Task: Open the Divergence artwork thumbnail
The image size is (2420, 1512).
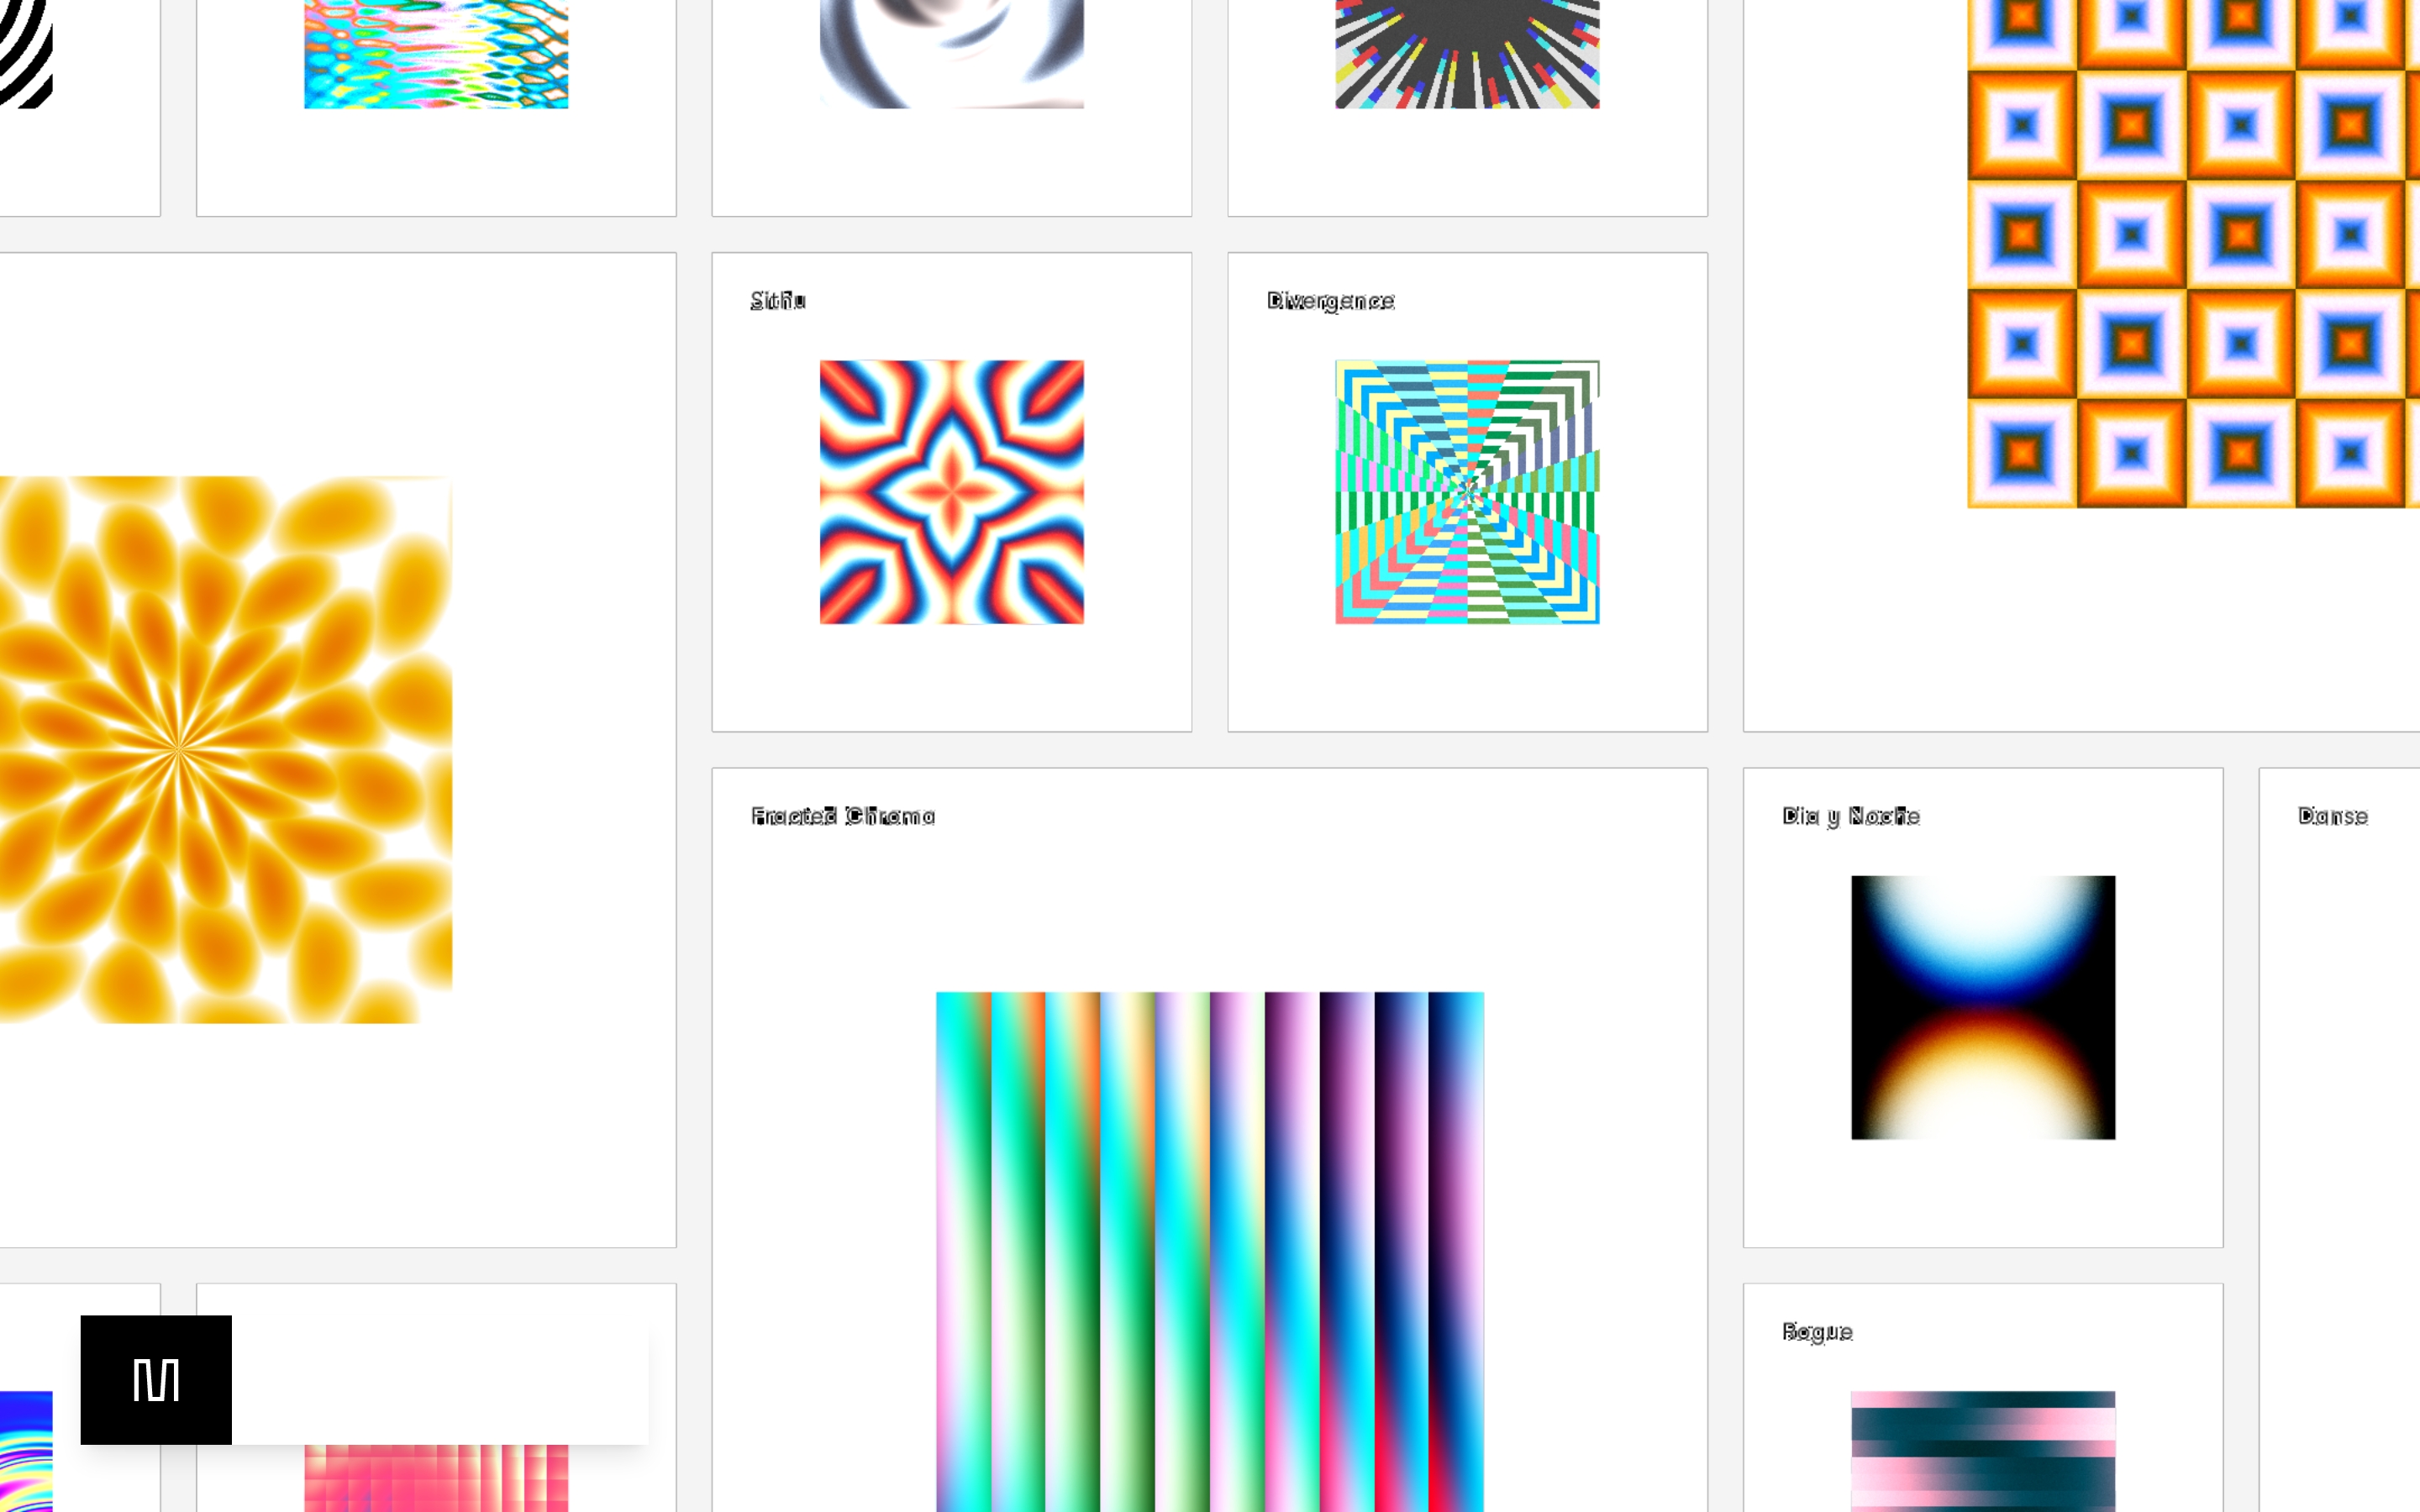Action: click(x=1467, y=492)
